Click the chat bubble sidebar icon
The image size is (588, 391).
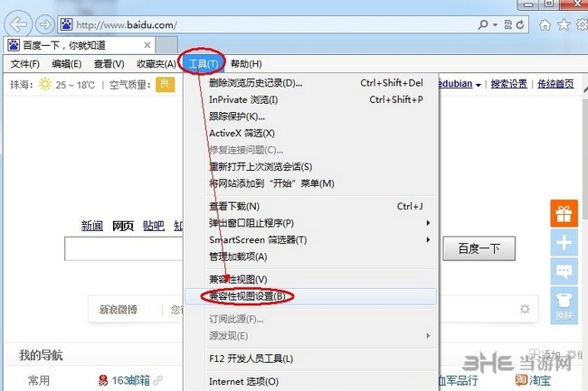[564, 271]
